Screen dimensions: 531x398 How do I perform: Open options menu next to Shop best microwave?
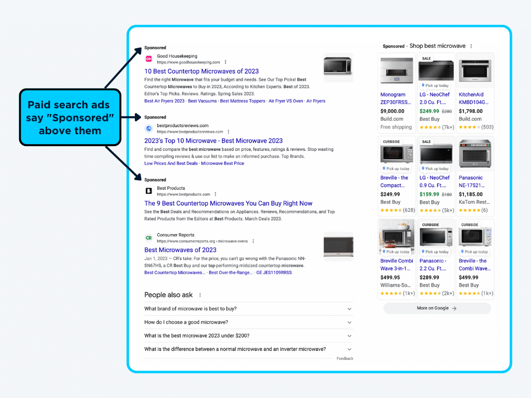pyautogui.click(x=471, y=46)
